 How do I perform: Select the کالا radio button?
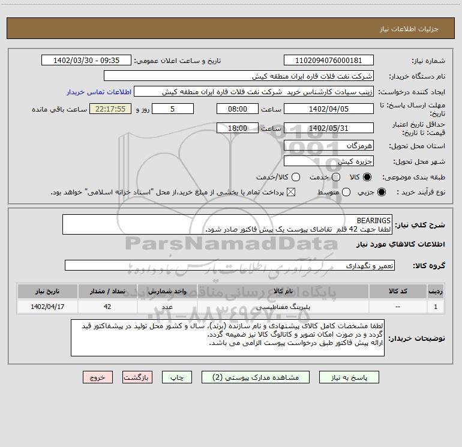(367, 177)
